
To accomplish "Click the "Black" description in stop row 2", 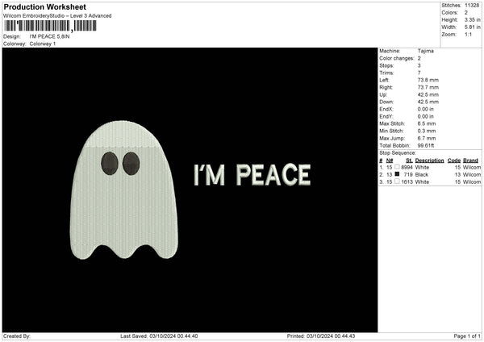I will coord(422,175).
